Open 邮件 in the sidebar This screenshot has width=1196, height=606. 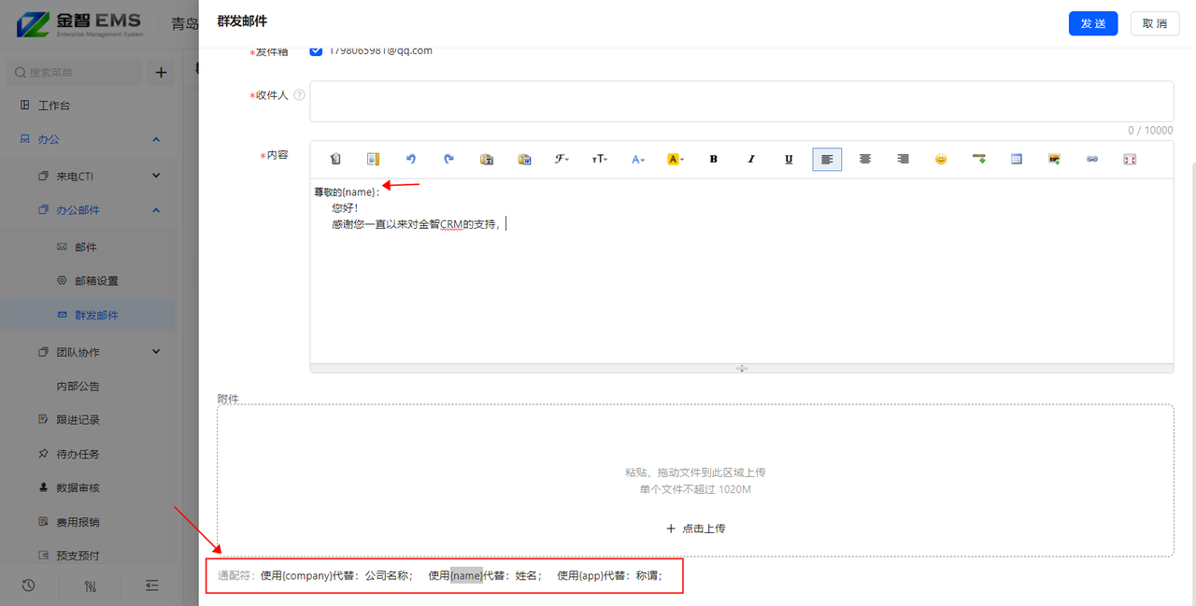pos(85,247)
